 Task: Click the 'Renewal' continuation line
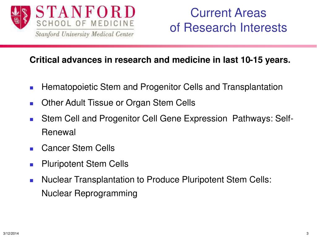[59, 132]
